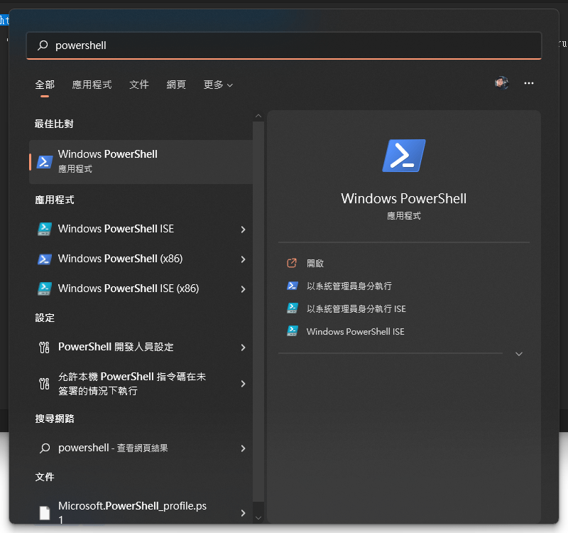The height and width of the screenshot is (533, 568).
Task: Click the PowerShell 開發人員設定 settings icon
Action: point(44,348)
